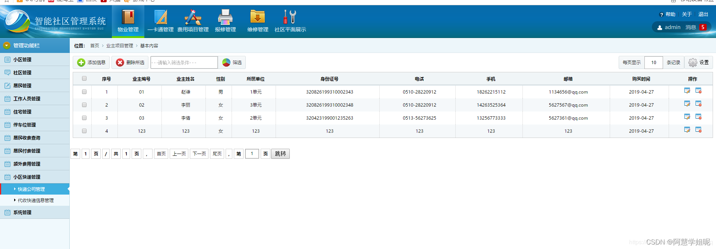Click the 社区管理 sidebar icon

7,73
